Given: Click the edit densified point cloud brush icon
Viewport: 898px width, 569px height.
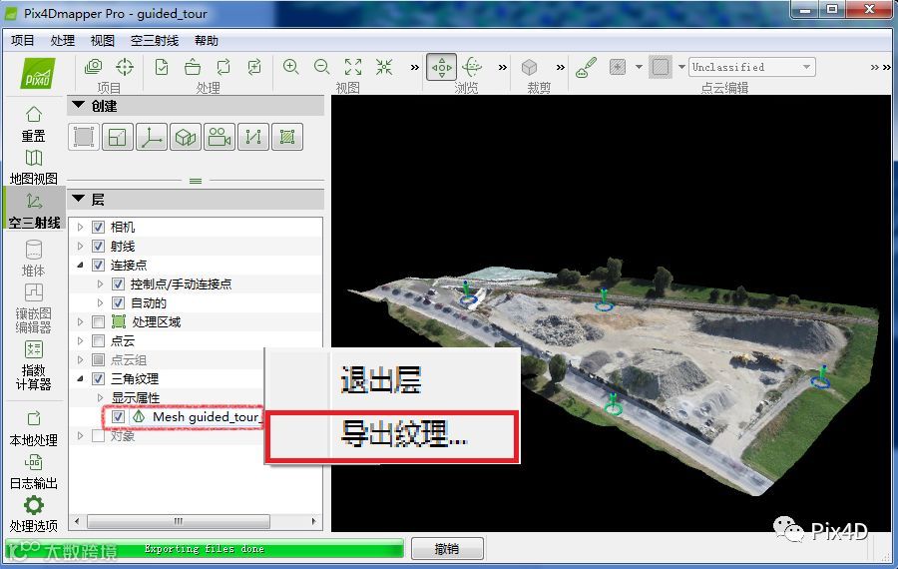Looking at the screenshot, I should coord(586,67).
